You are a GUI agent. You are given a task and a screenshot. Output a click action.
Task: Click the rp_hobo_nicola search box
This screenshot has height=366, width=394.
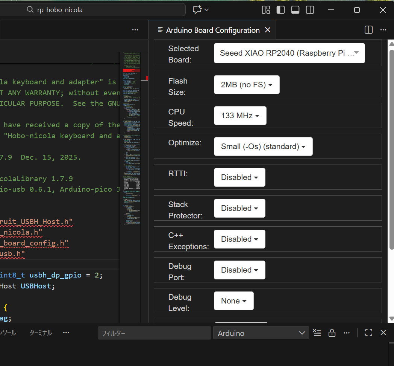(105, 10)
